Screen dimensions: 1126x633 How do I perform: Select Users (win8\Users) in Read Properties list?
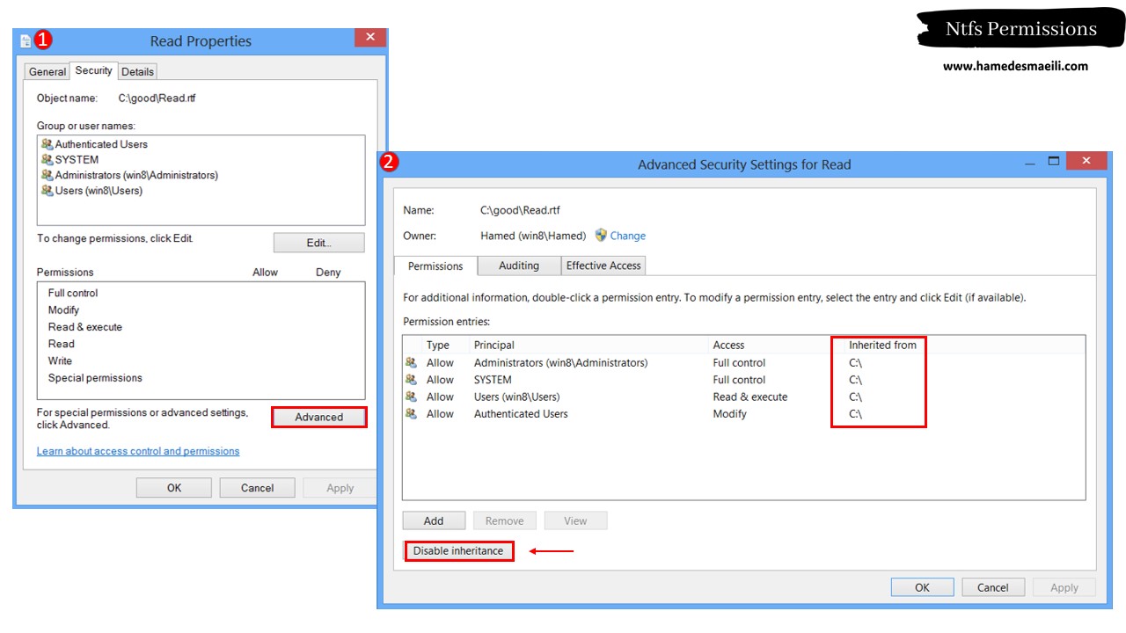click(99, 191)
